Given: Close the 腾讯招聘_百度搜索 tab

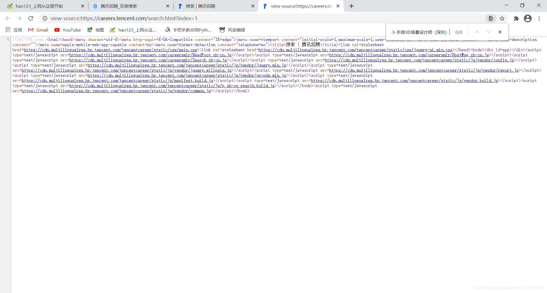Looking at the screenshot, I should pyautogui.click(x=168, y=6).
